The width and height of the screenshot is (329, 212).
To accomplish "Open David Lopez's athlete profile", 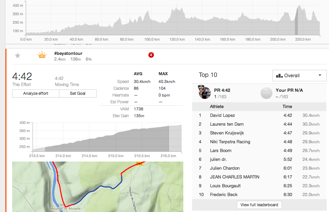I will (x=222, y=115).
